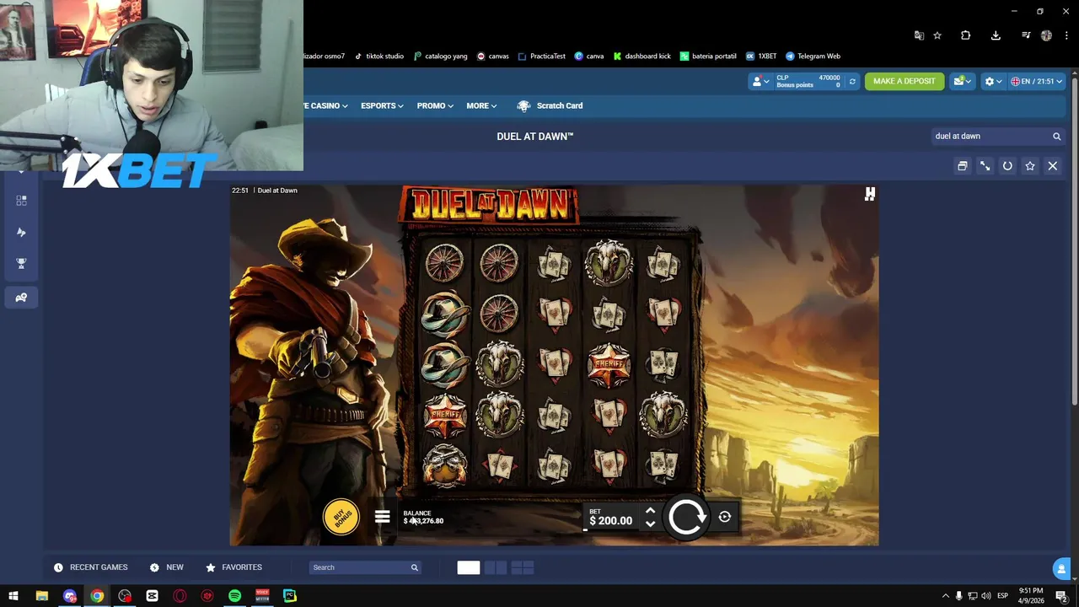This screenshot has width=1079, height=607.
Task: Open the Buy Bonus menu
Action: coord(341,517)
